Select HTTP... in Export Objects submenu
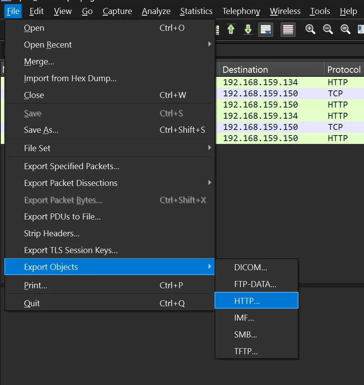364x385 pixels. click(257, 301)
